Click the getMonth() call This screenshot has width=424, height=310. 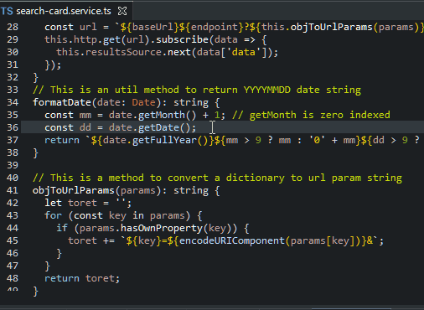[167, 115]
